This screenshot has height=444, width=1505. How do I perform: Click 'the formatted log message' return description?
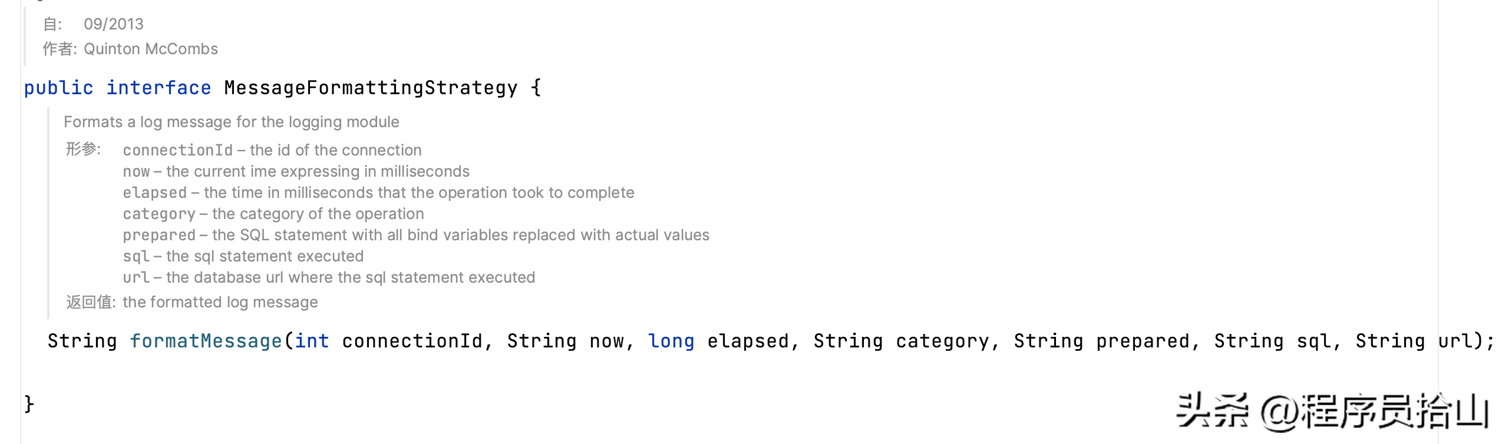(x=220, y=302)
